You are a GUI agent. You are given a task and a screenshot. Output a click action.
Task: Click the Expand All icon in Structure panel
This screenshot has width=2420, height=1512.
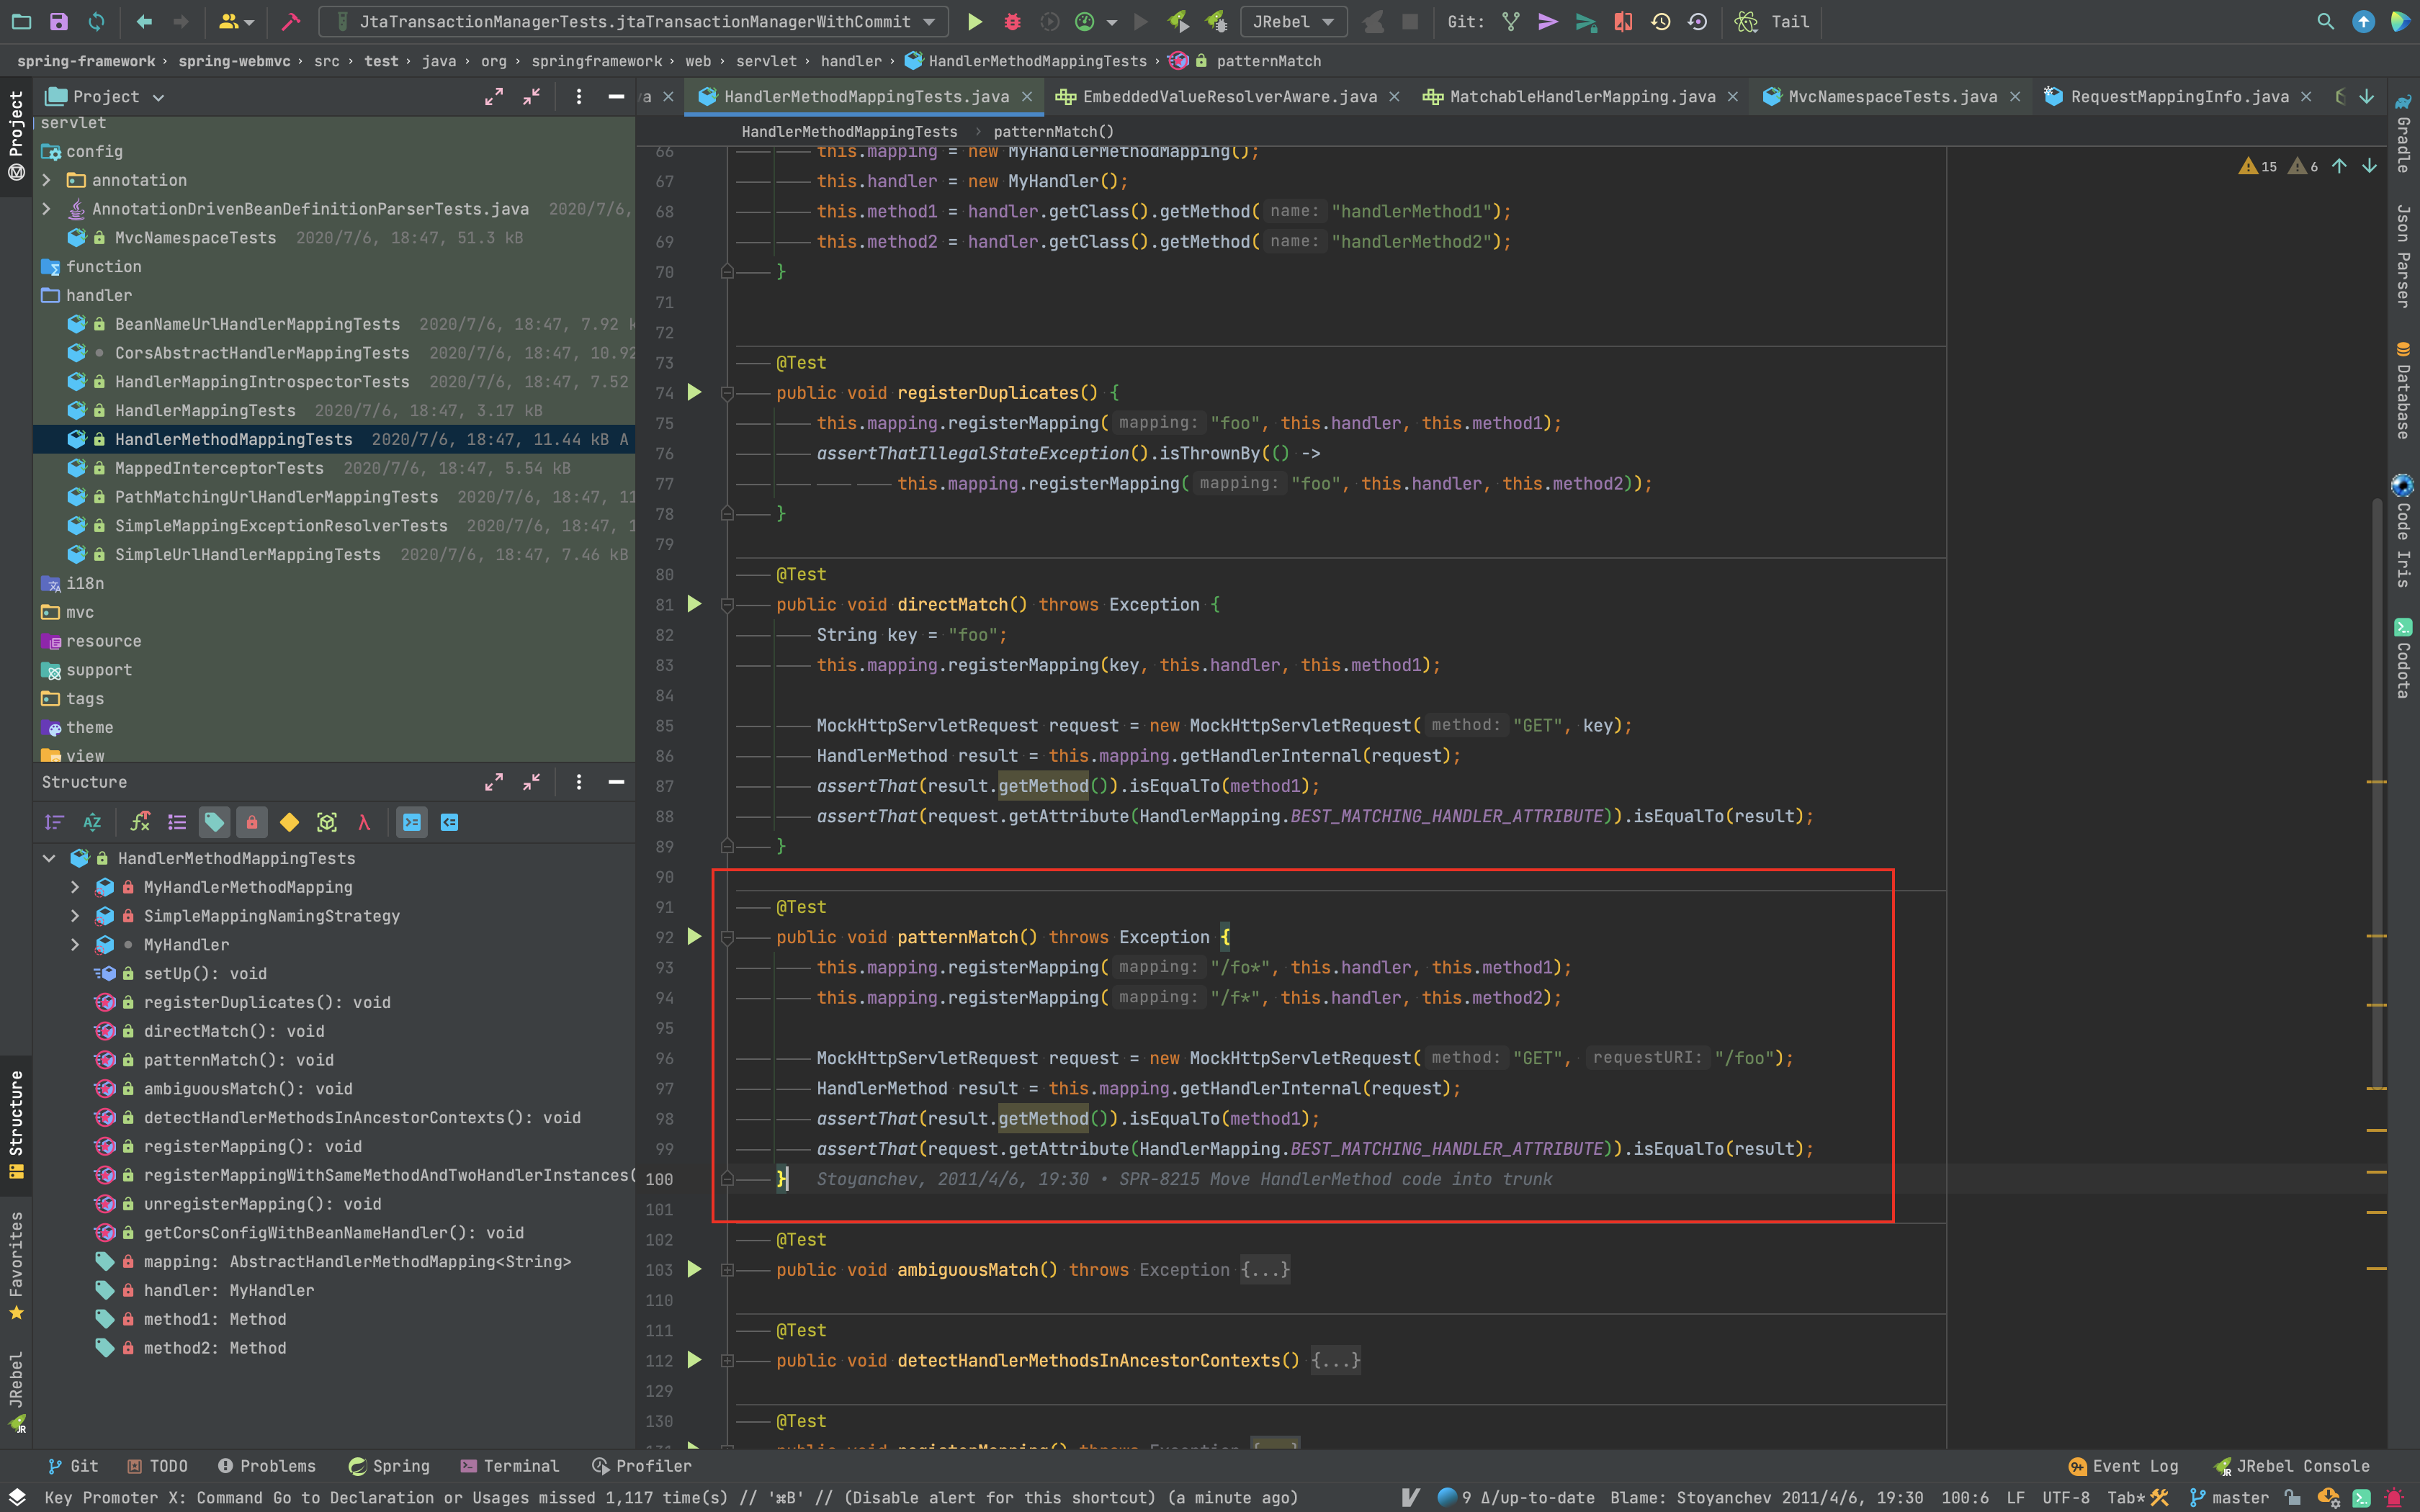click(x=494, y=782)
